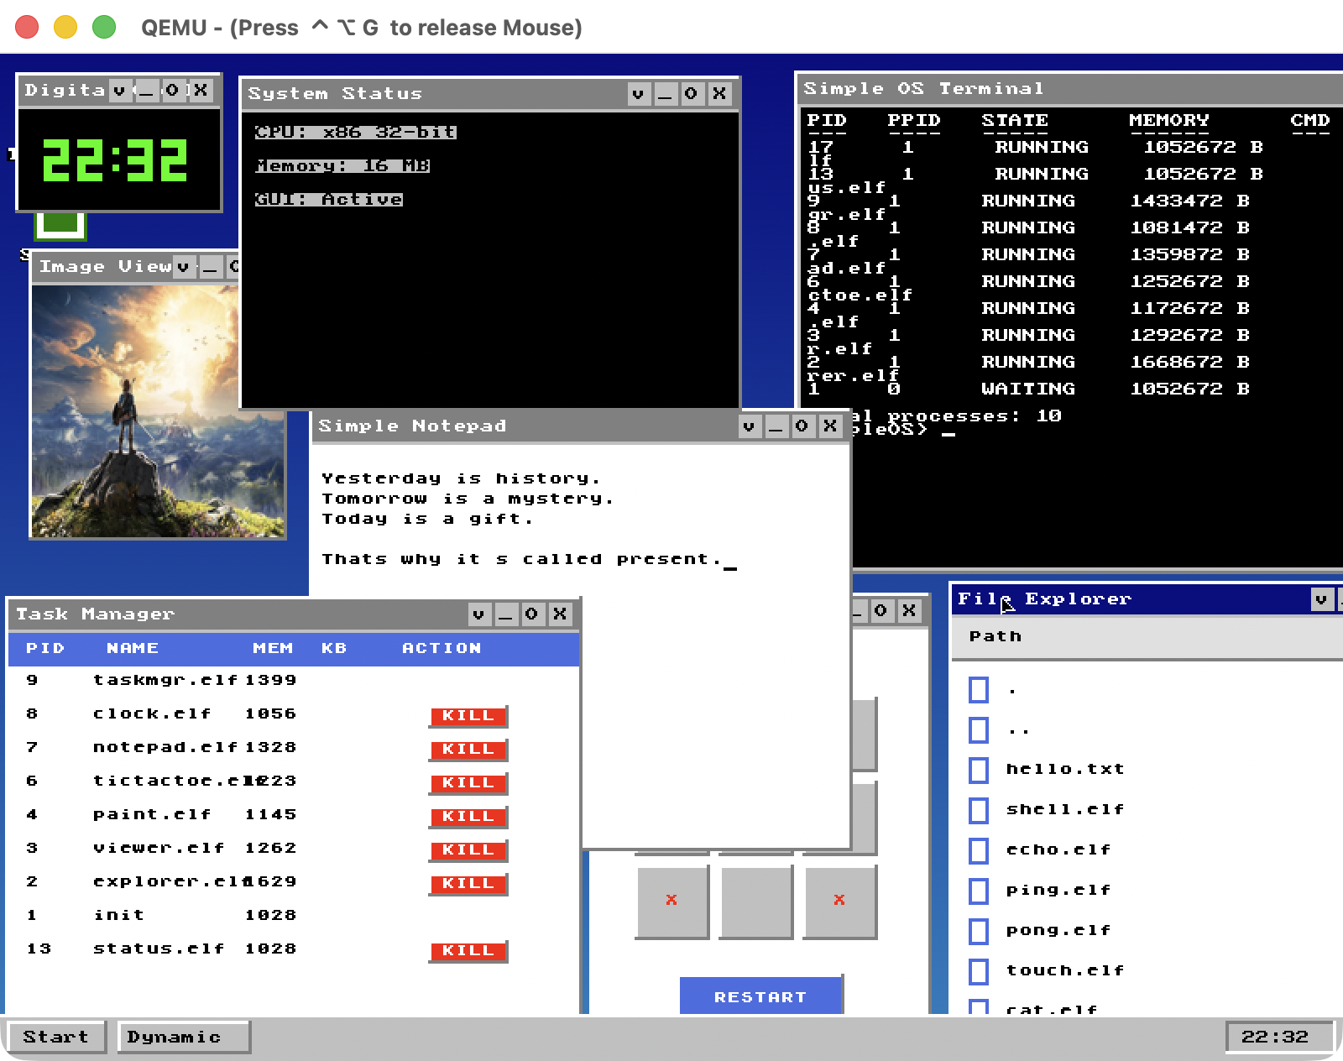This screenshot has width=1343, height=1061.
Task: Click the empty cell between two X marks
Action: (x=755, y=901)
